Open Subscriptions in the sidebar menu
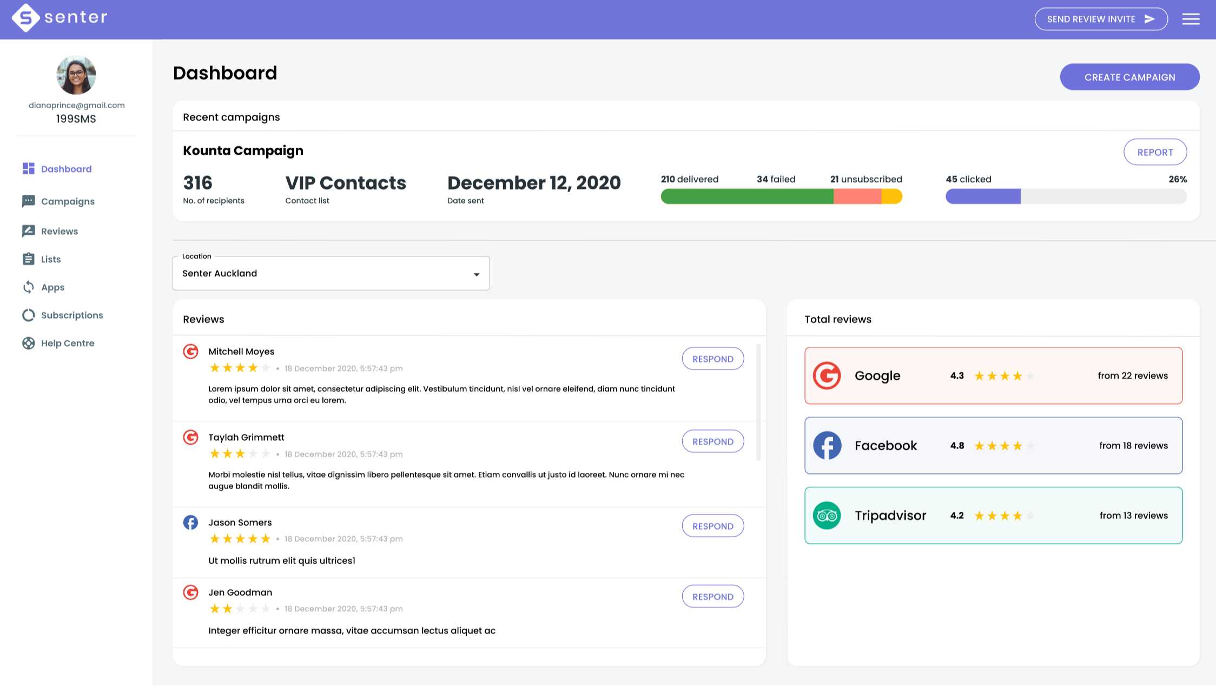Screen dimensions: 1216x699 click(71, 315)
